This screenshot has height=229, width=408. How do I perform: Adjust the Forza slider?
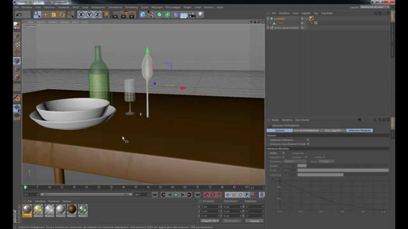(343, 170)
